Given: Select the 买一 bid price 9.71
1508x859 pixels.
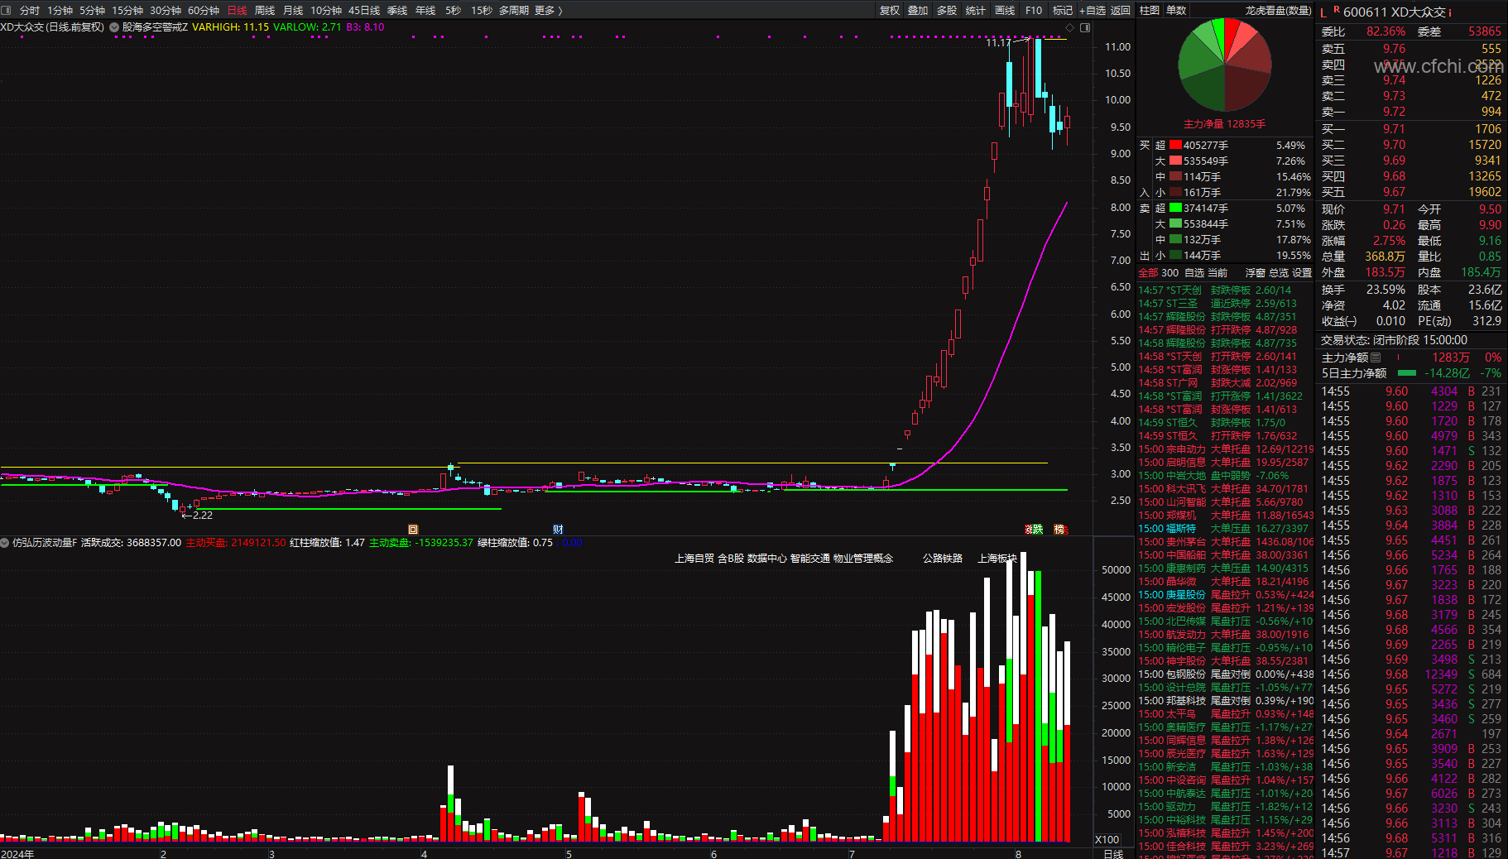Looking at the screenshot, I should tap(1394, 129).
